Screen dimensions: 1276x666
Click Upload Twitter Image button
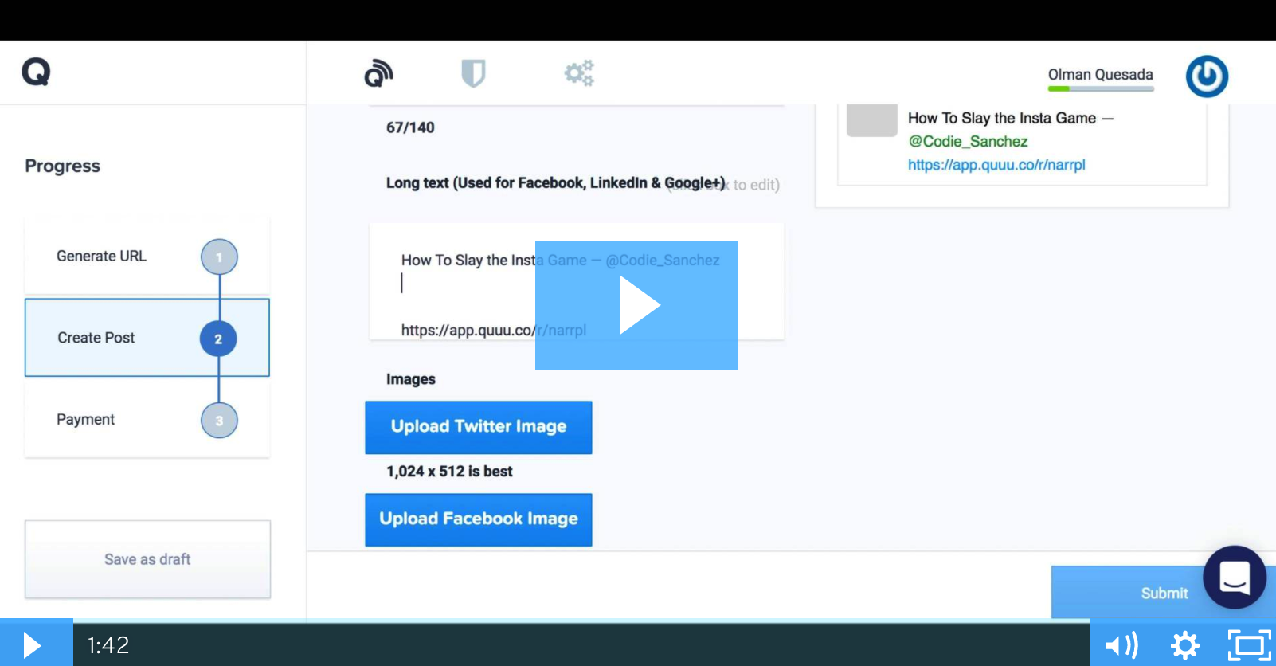pyautogui.click(x=479, y=427)
